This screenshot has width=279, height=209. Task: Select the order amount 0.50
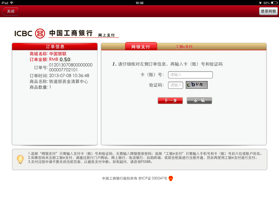pos(65,59)
